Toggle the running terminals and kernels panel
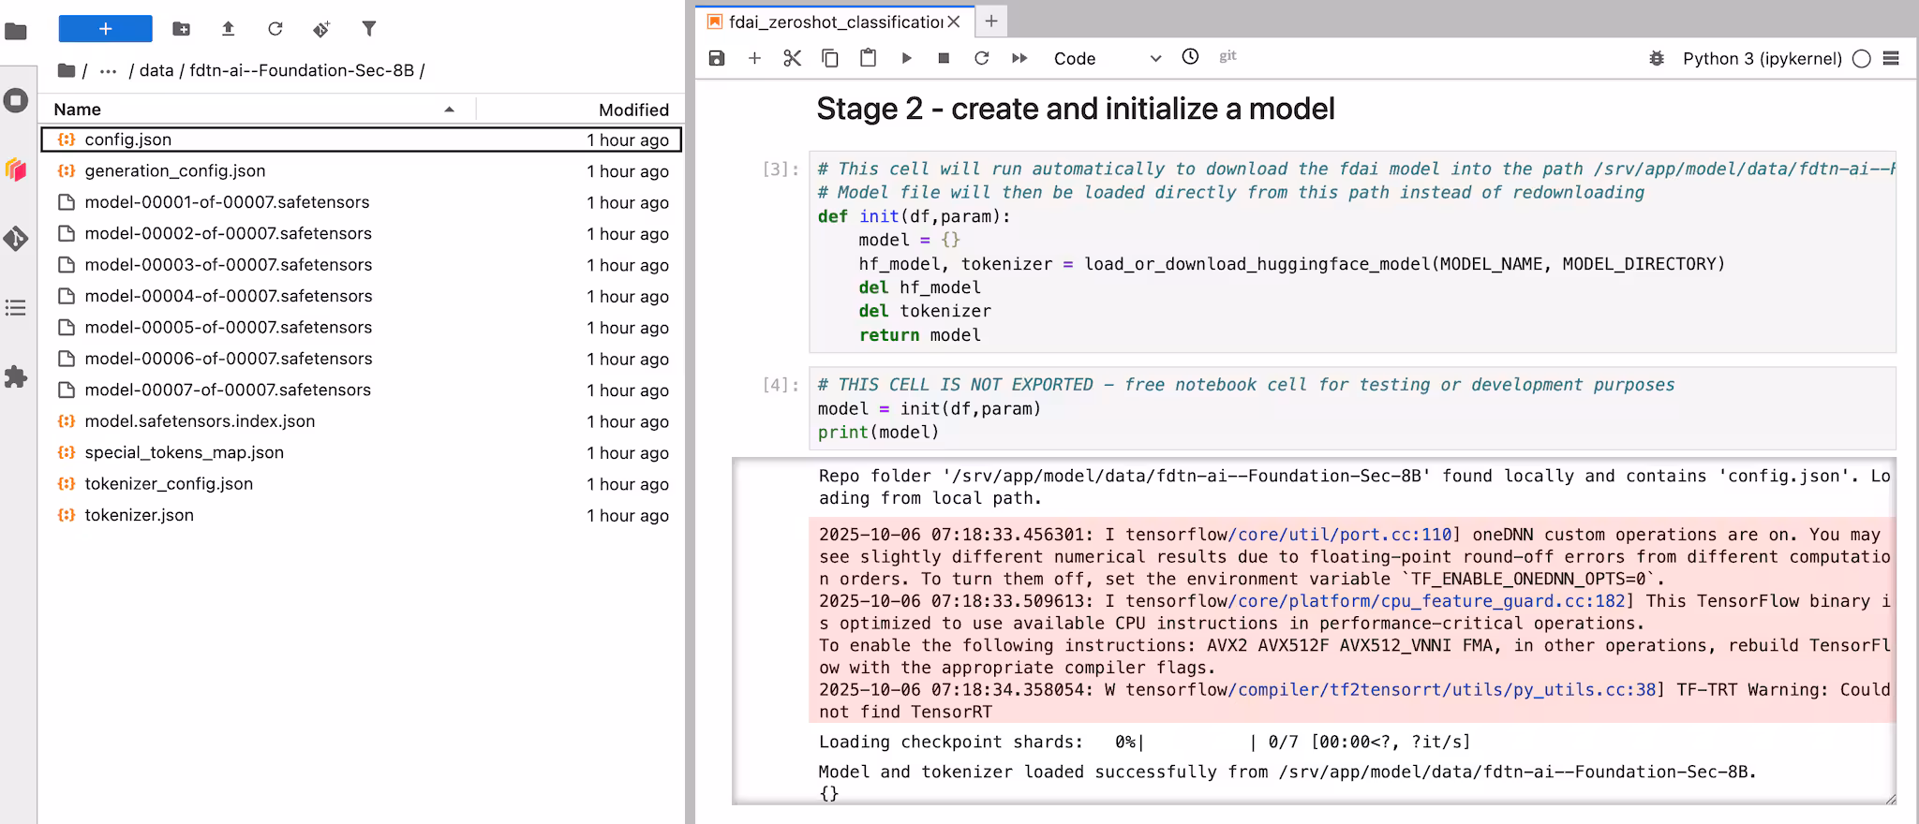This screenshot has height=824, width=1919. click(16, 100)
